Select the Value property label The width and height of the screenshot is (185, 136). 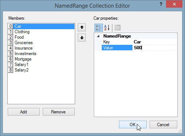pyautogui.click(x=117, y=48)
